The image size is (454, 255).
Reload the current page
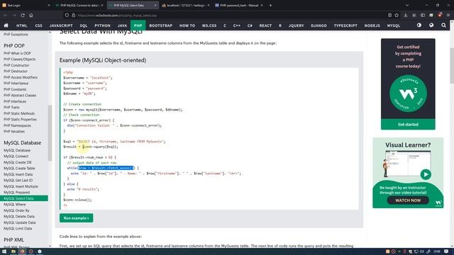23,15
